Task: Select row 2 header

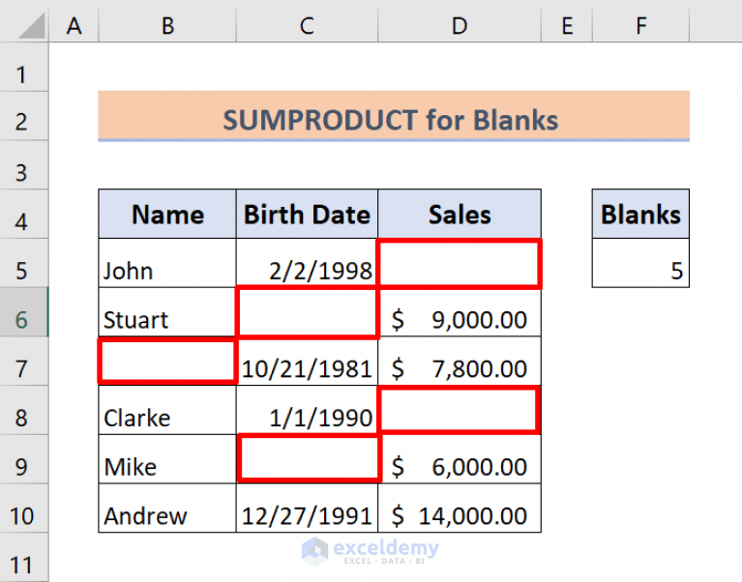Action: click(x=24, y=116)
